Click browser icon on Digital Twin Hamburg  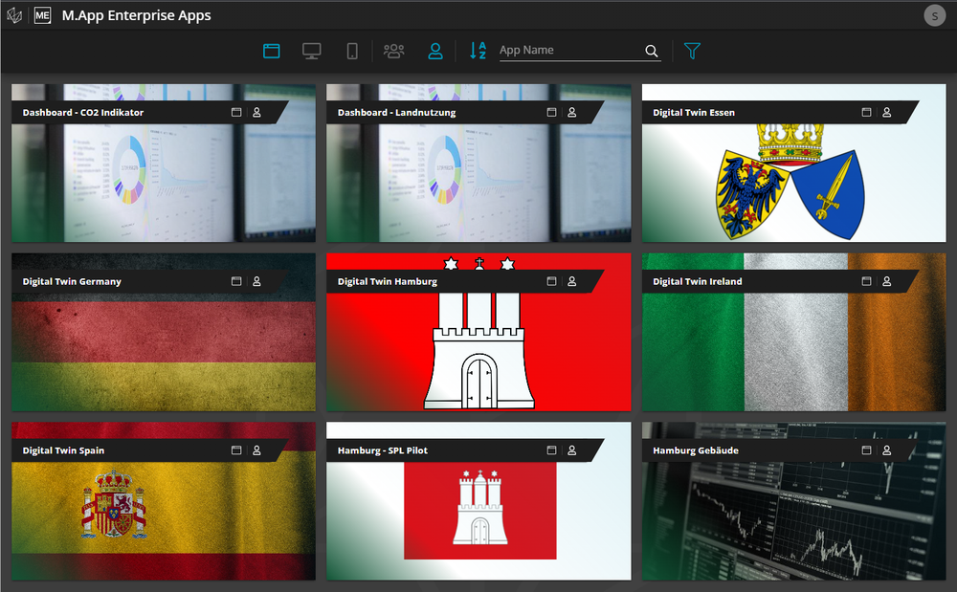click(x=551, y=281)
